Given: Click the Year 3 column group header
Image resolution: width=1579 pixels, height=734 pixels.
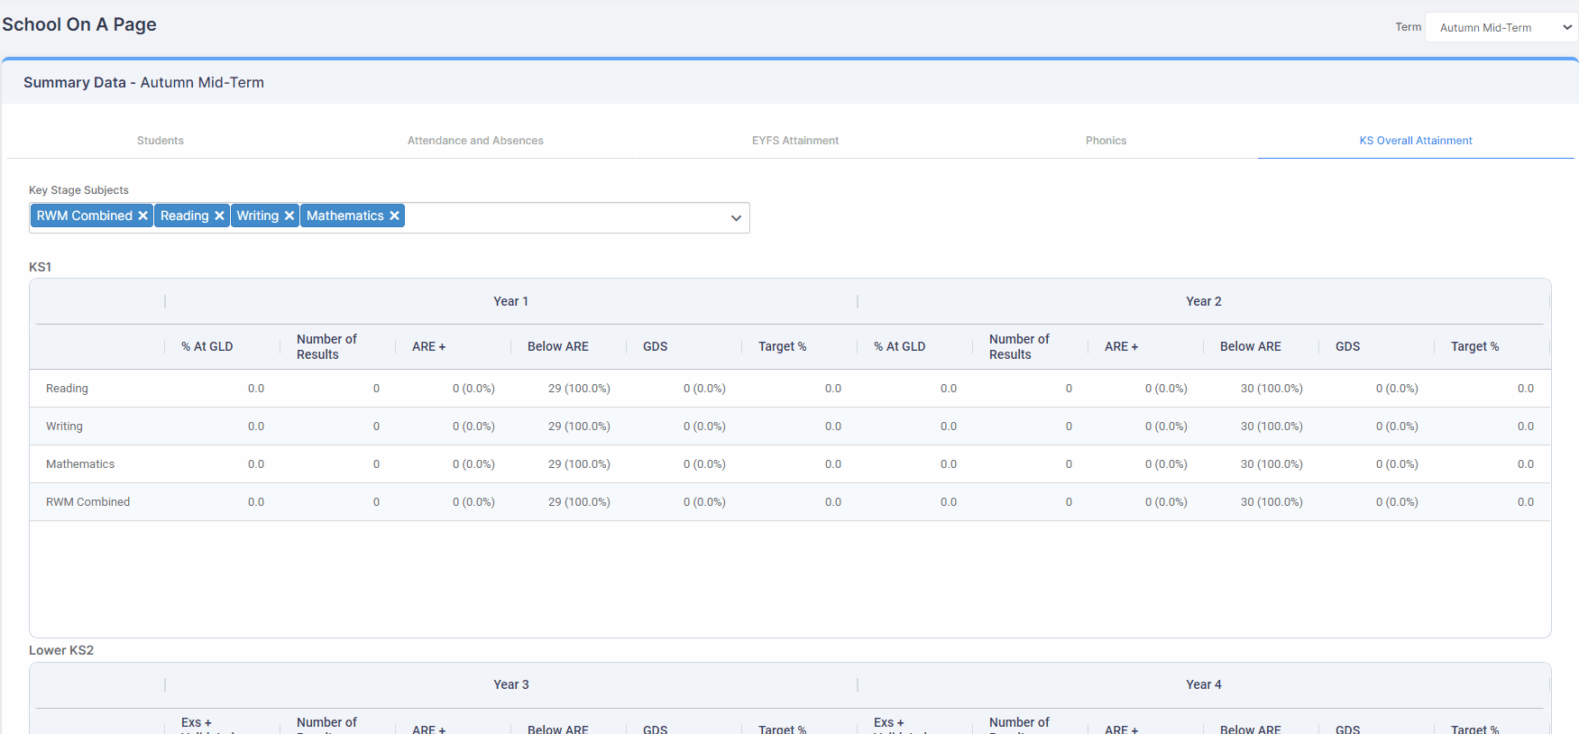Looking at the screenshot, I should coord(511,684).
